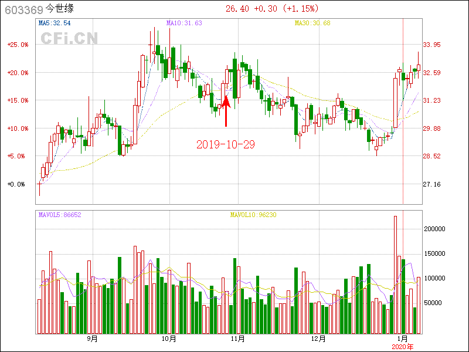Select the MA10:31.63 indicator label
Screen dimensions: 469x352
(x=184, y=23)
